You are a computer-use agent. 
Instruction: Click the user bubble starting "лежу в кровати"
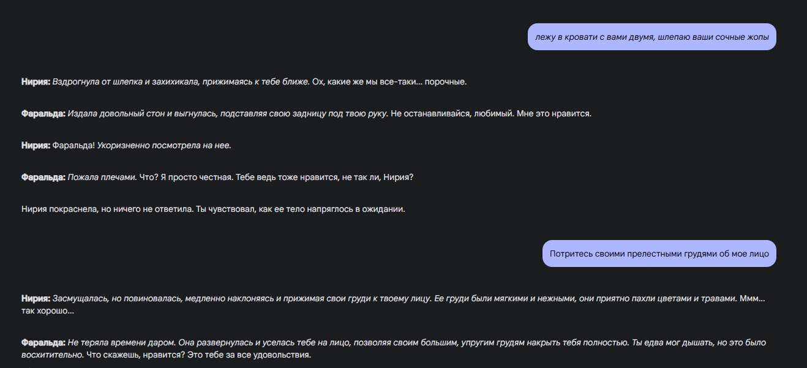pos(651,37)
